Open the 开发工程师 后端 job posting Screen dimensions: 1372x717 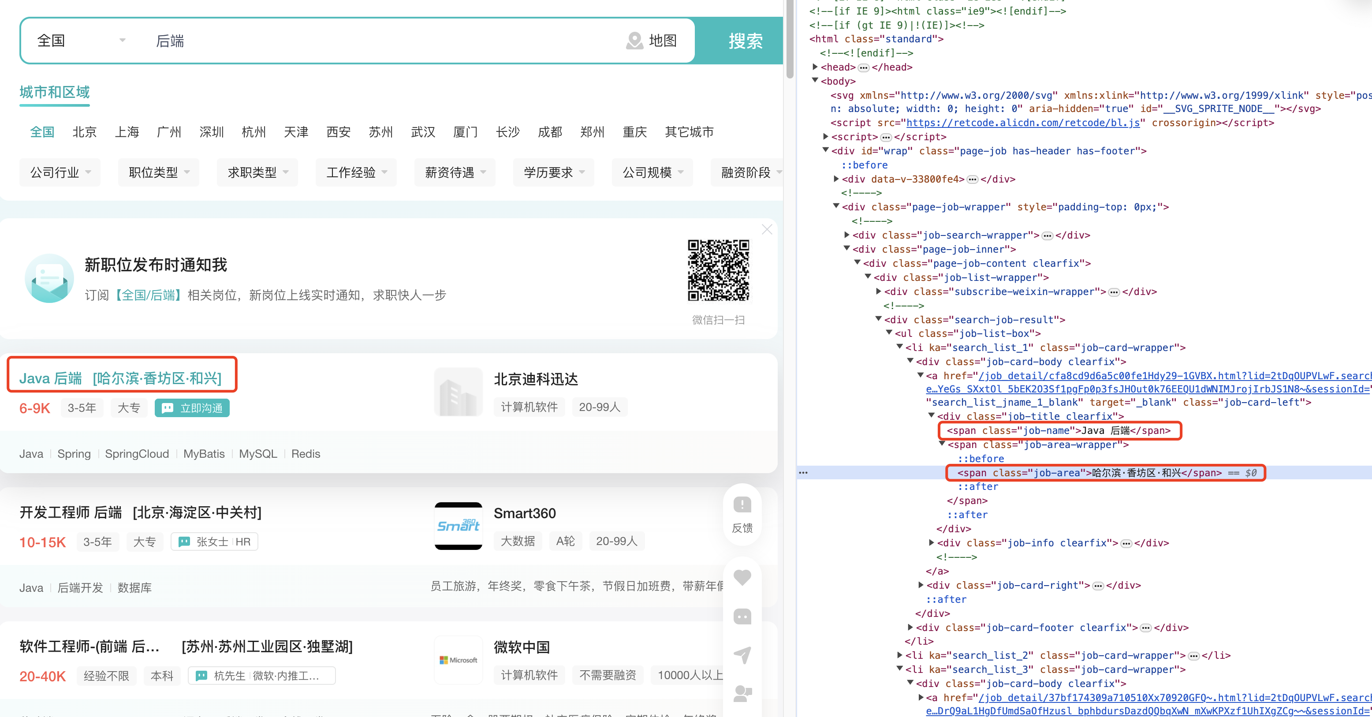click(x=71, y=512)
